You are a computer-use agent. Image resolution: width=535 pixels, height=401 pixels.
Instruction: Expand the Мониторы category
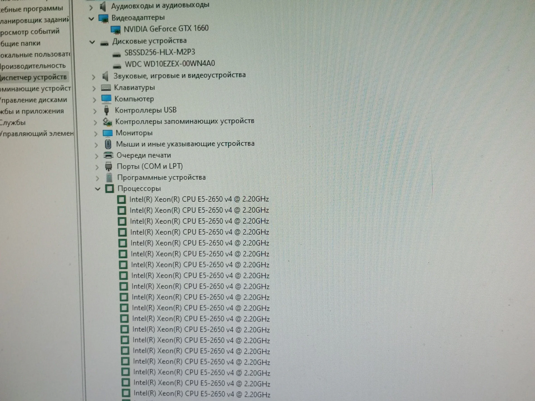[96, 134]
